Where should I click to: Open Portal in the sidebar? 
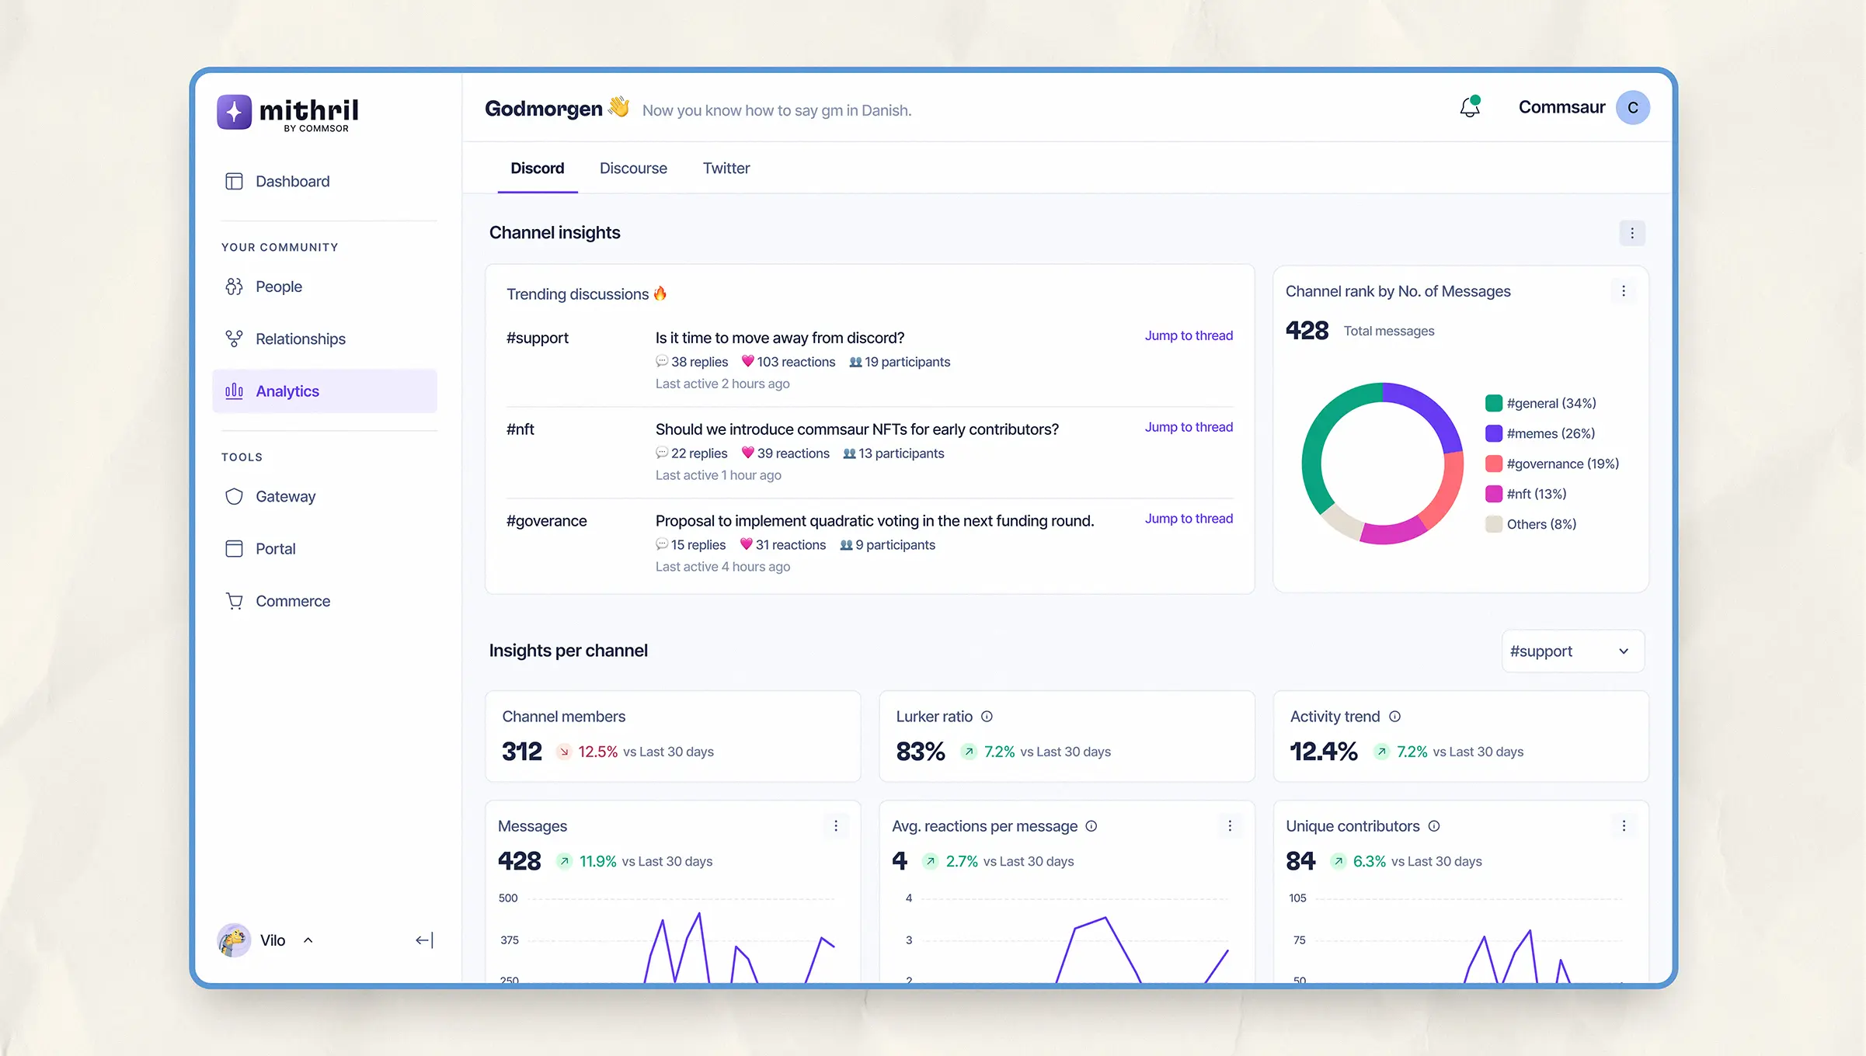point(326,548)
